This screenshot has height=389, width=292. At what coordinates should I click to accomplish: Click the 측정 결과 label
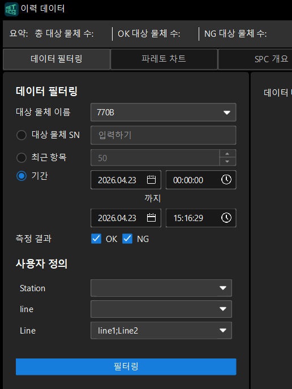click(33, 239)
